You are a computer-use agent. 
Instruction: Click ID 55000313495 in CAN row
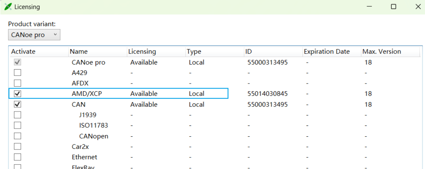tap(267, 105)
